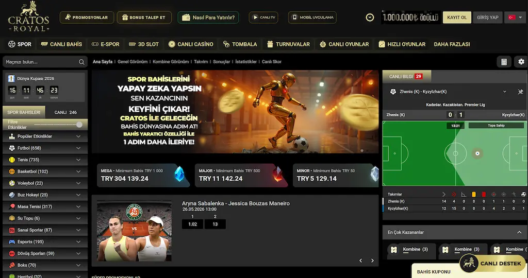
Task: Click the CANLI TV button
Action: [263, 18]
